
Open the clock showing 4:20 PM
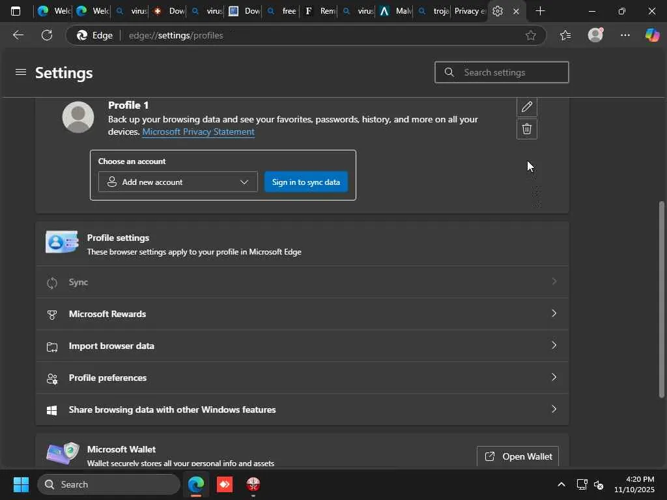click(634, 484)
